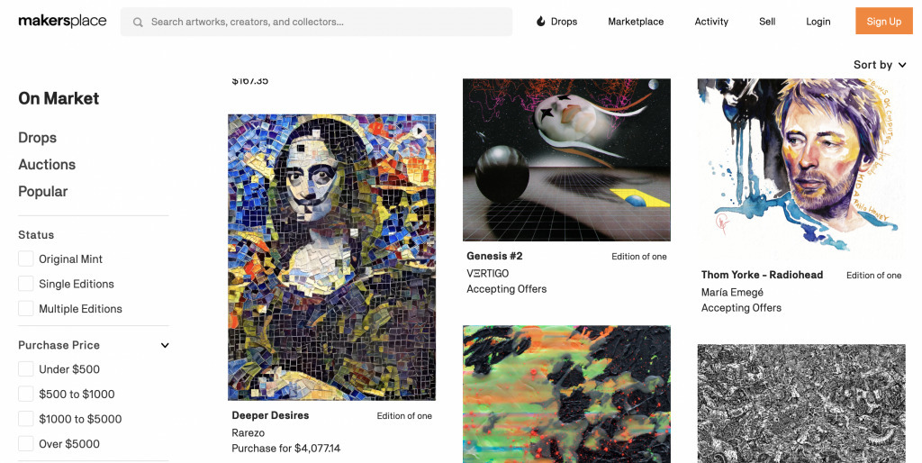
Task: Click the makersplace logo
Action: pos(62,22)
